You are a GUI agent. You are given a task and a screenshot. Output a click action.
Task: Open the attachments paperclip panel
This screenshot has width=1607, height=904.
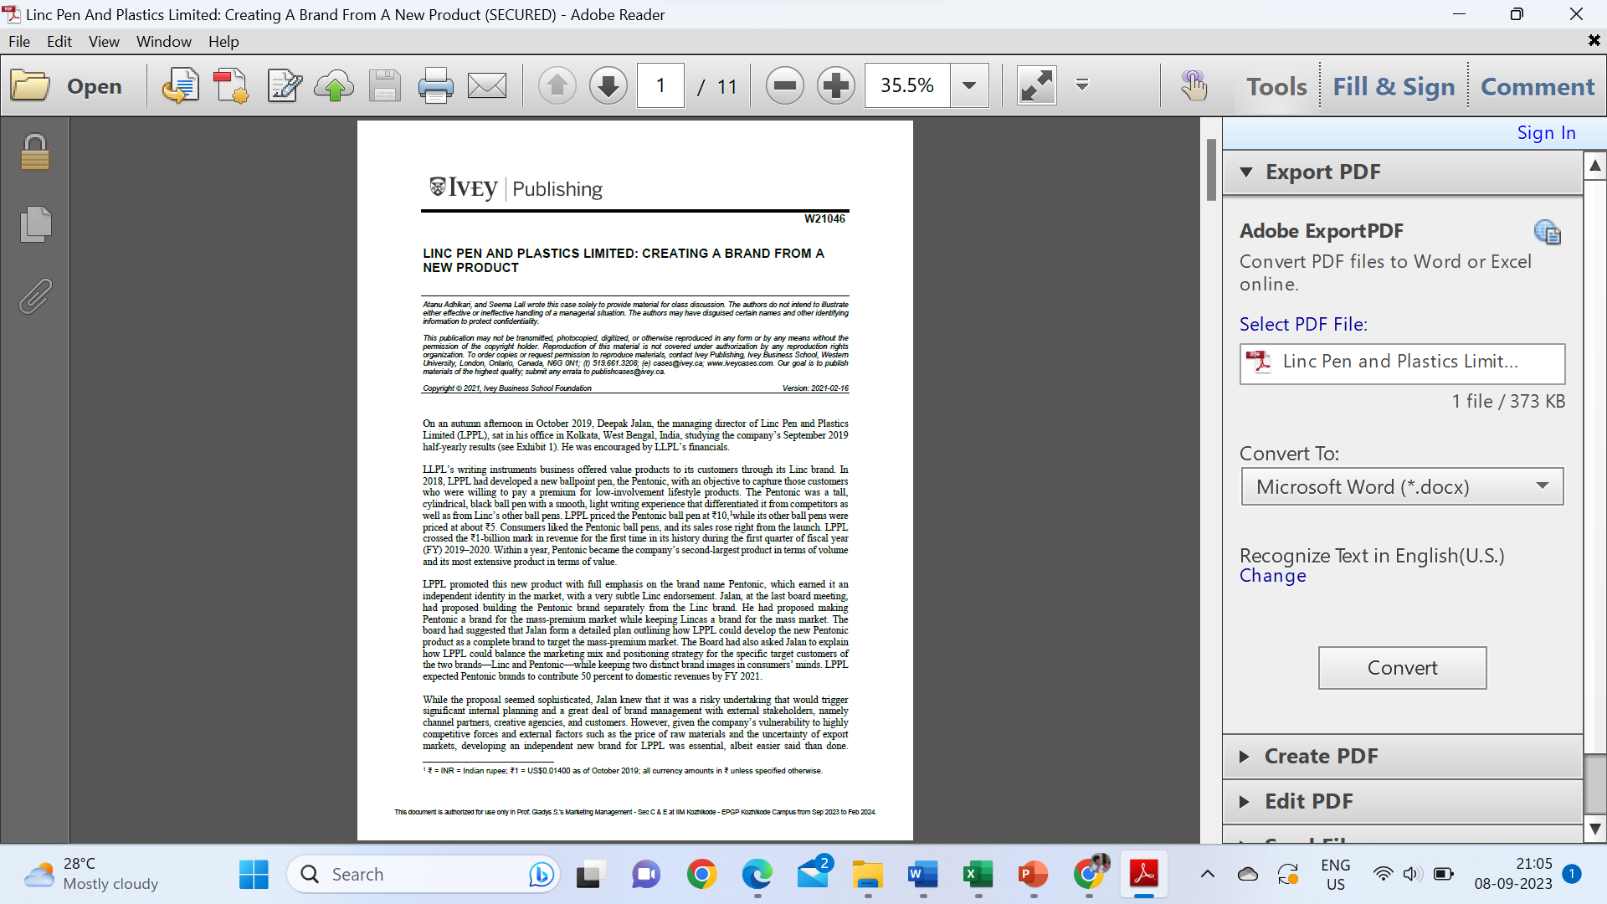pyautogui.click(x=34, y=296)
